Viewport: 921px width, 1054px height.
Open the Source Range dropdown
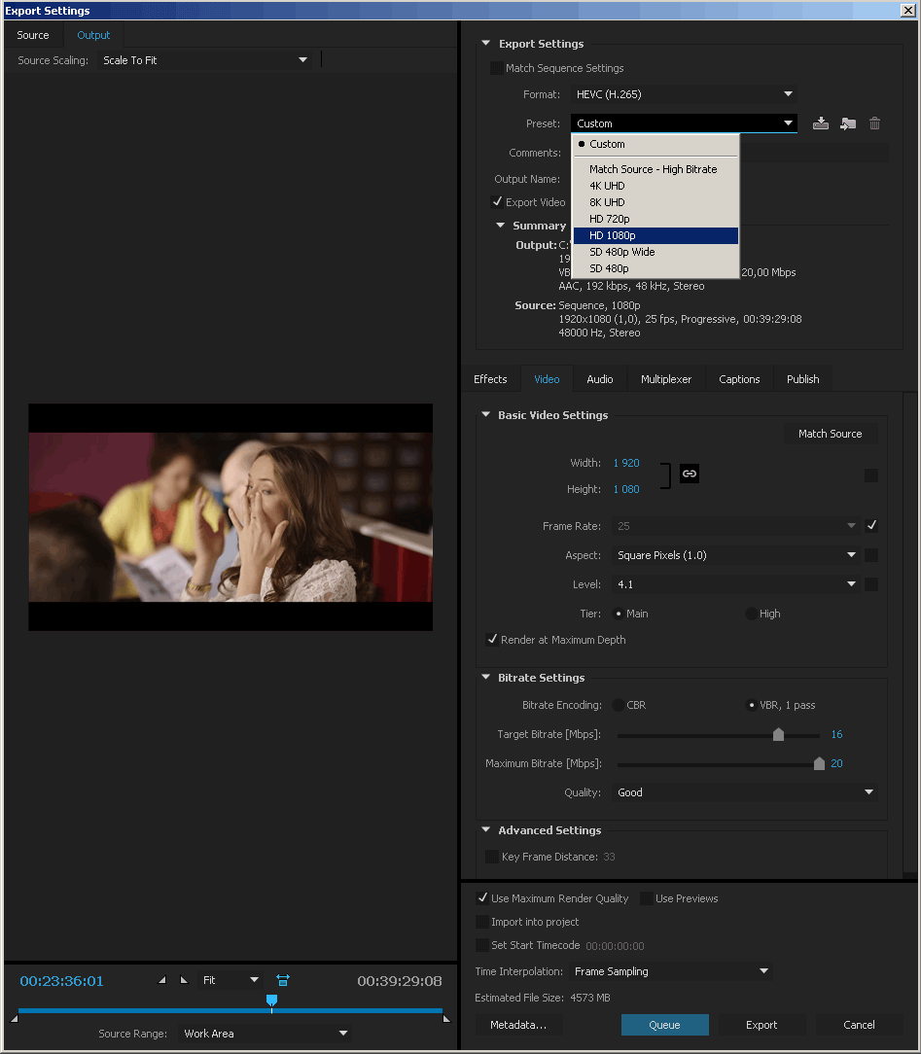point(265,1034)
